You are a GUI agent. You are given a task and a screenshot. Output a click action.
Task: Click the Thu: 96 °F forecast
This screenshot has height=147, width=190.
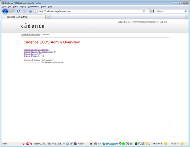click(x=157, y=144)
